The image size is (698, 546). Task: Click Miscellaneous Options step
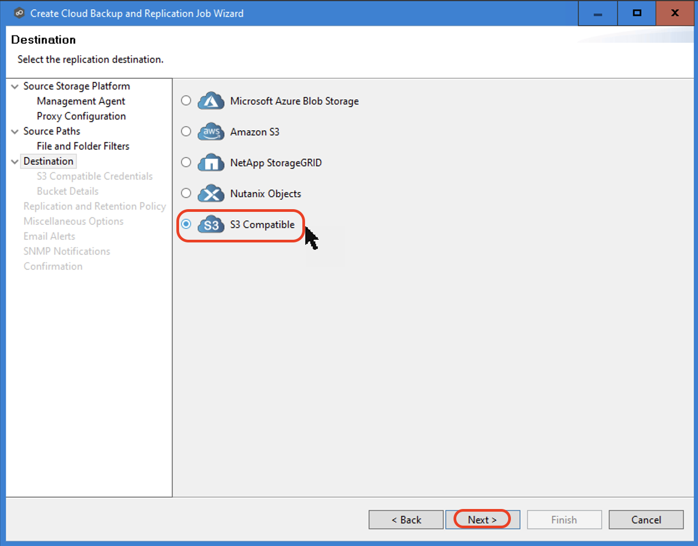click(x=73, y=221)
